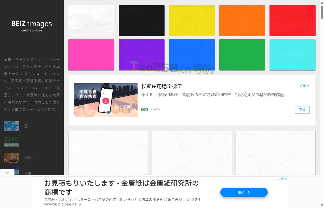Click the LetsVPN advertiser name
The height and width of the screenshot is (208, 324).
[155, 109]
